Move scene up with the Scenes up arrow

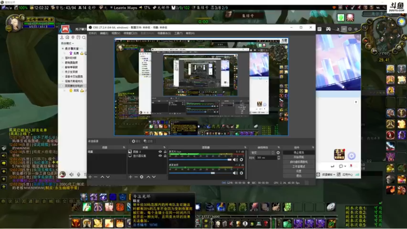coord(102,177)
